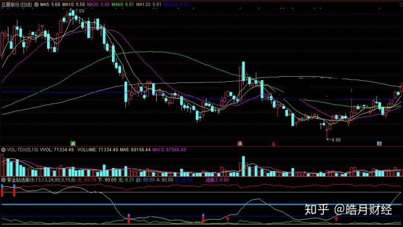Viewport: 403px width, 227px height.
Task: Click the red 涨 event marker icon
Action: pos(240,143)
